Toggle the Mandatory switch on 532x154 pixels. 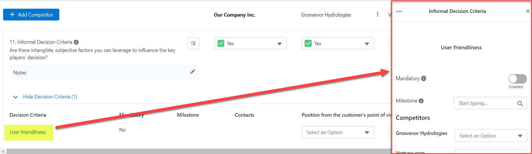pos(517,79)
